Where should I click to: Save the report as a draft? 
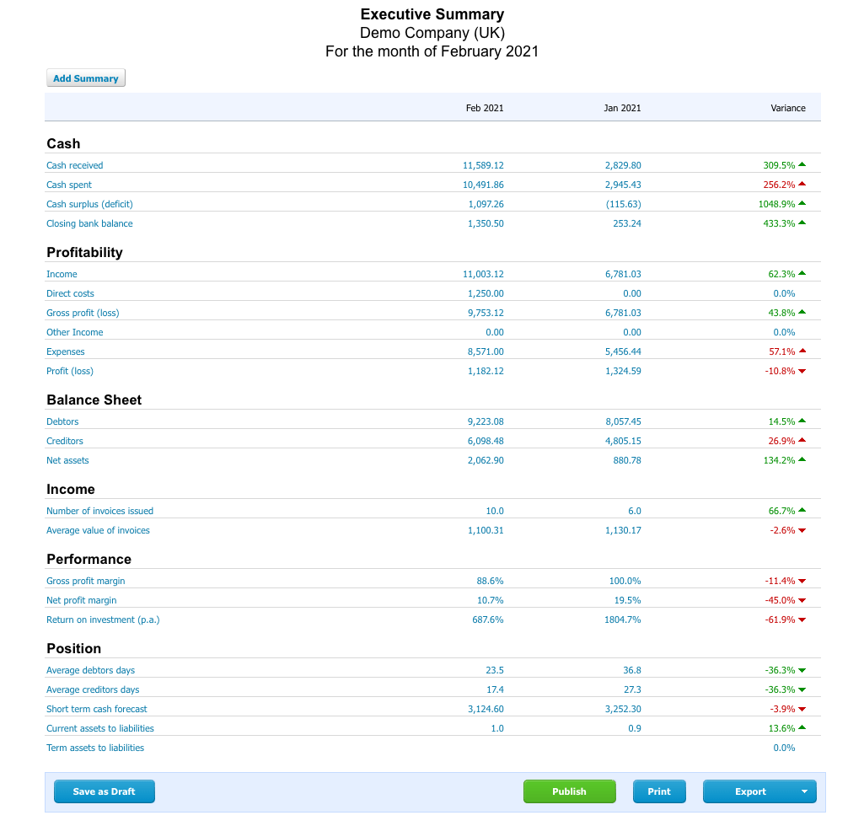coord(105,791)
